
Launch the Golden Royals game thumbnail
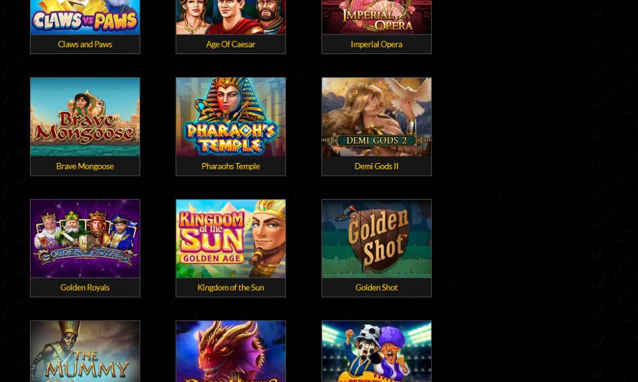pyautogui.click(x=85, y=239)
